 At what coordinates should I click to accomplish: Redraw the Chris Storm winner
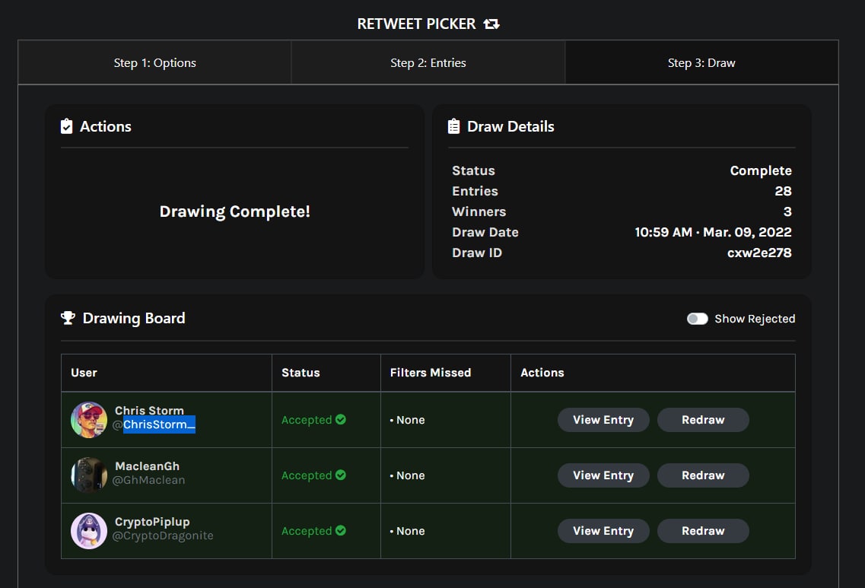click(x=703, y=420)
